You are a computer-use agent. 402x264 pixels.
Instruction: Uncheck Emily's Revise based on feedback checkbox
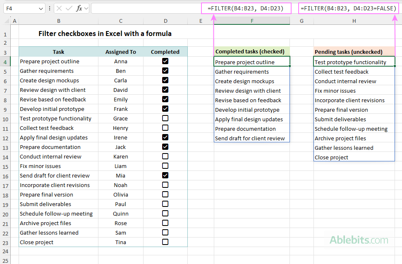click(165, 99)
